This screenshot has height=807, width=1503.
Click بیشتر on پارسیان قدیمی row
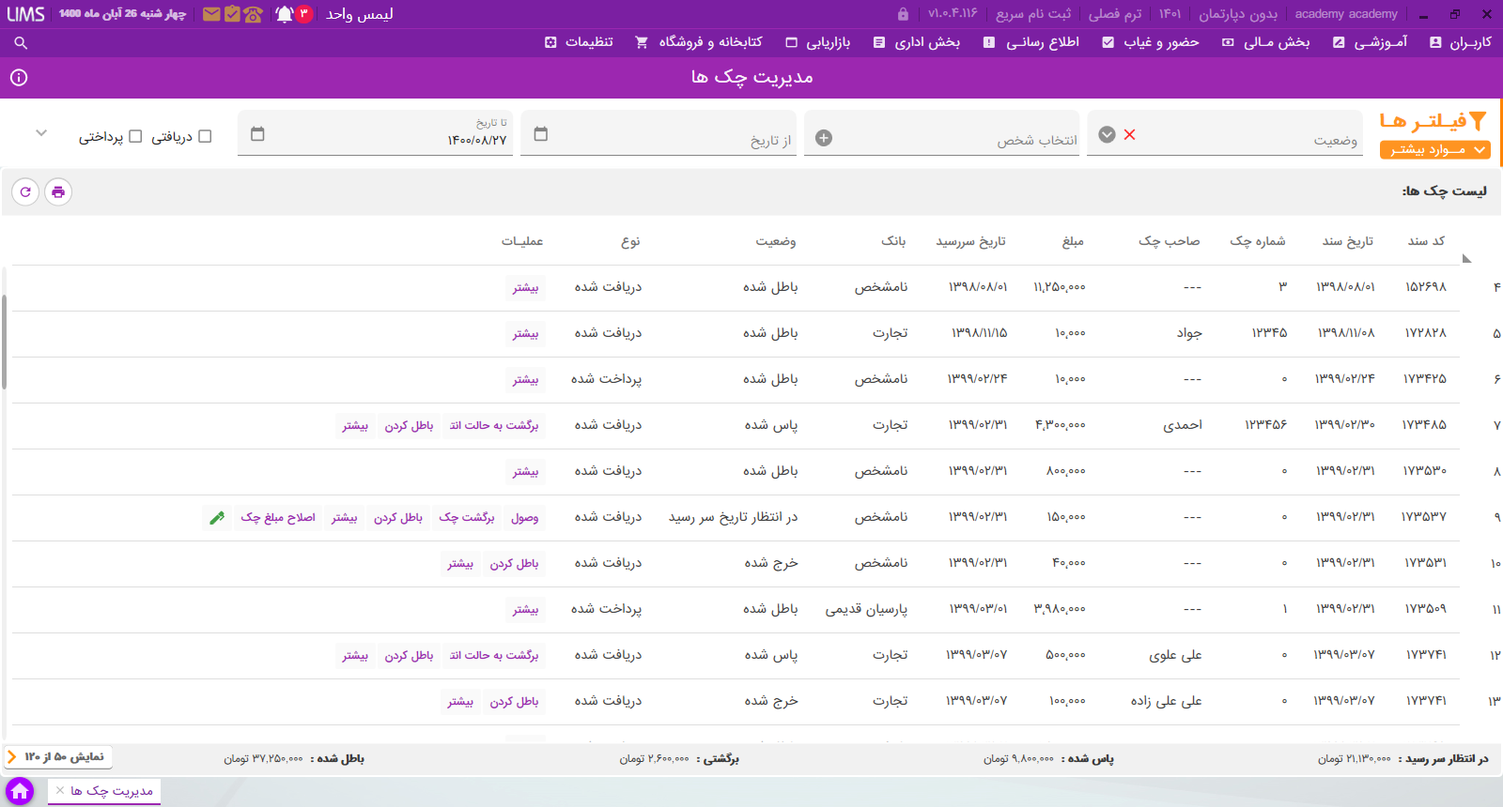(x=525, y=610)
